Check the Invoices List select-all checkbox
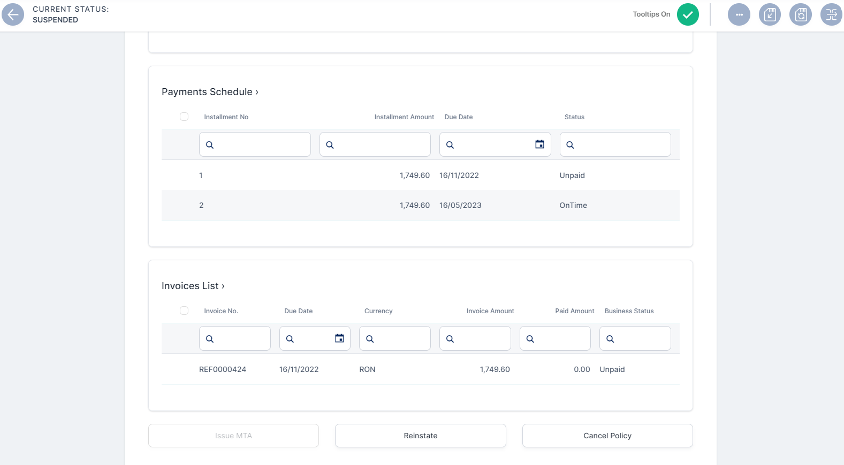Image resolution: width=844 pixels, height=465 pixels. click(x=184, y=311)
